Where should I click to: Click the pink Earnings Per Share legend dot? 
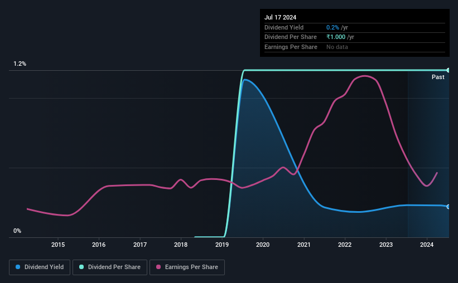[158, 267]
